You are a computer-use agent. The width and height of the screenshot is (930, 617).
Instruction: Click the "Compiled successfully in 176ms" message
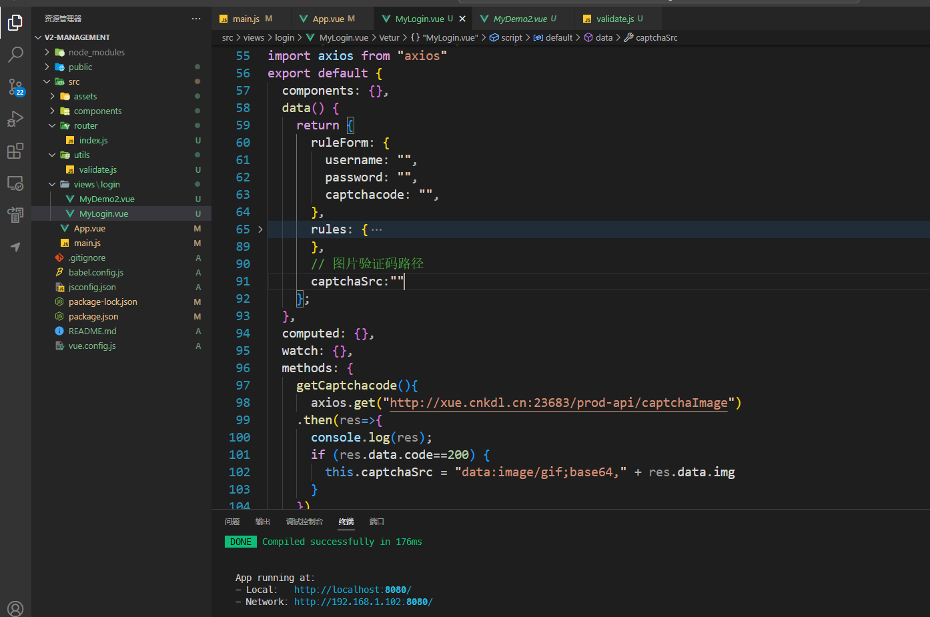[342, 542]
